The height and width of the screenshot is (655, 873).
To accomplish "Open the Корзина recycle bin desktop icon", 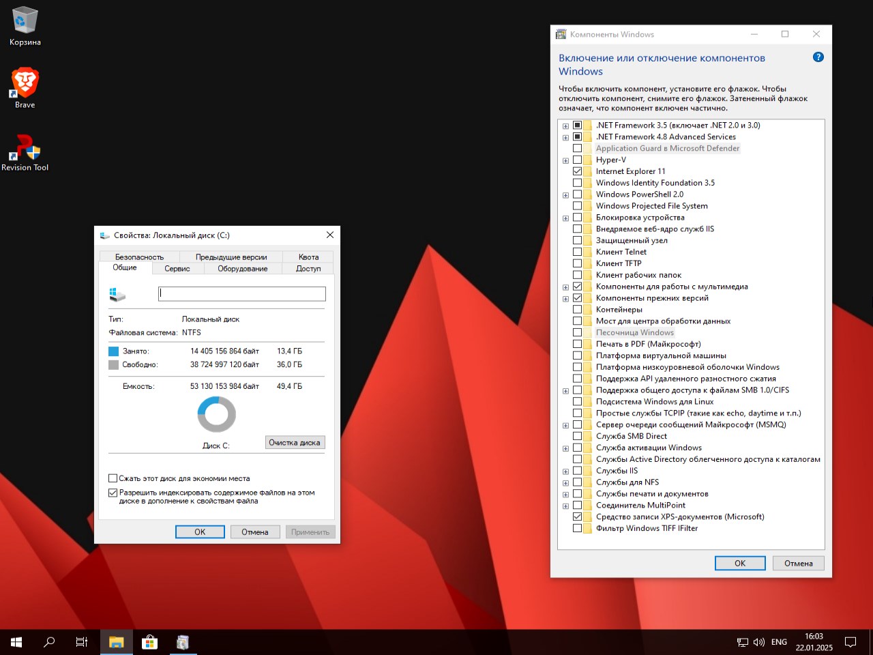I will 25,27.
